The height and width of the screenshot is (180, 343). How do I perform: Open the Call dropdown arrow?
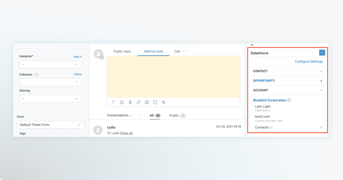click(x=184, y=52)
